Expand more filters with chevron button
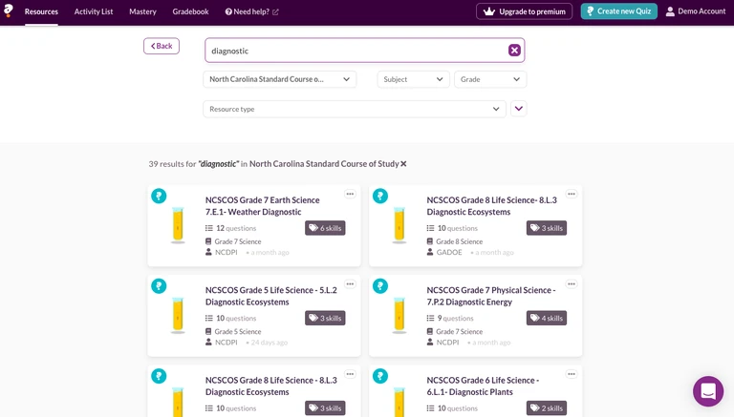This screenshot has height=417, width=734. [519, 109]
